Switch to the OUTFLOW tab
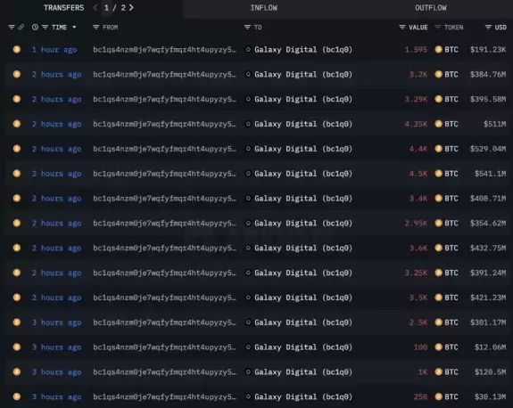Viewport: 513px width, 408px height. pos(430,8)
